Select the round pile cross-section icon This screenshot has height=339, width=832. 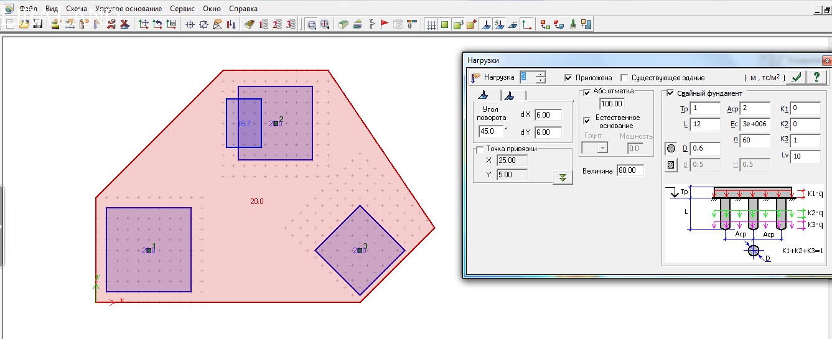pyautogui.click(x=671, y=149)
